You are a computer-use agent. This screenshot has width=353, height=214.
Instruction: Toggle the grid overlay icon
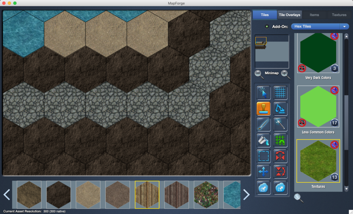(x=279, y=93)
